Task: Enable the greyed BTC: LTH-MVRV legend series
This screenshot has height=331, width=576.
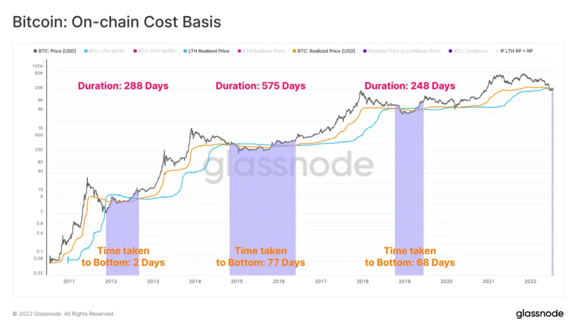Action: (105, 51)
